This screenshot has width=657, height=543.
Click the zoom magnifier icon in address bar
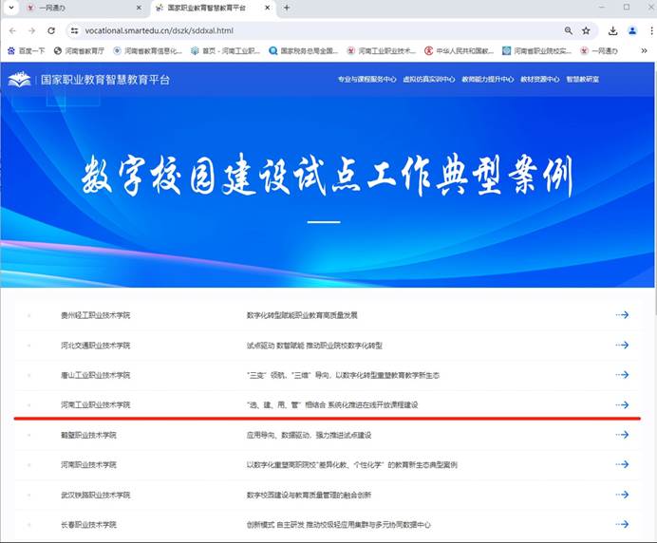(x=568, y=30)
